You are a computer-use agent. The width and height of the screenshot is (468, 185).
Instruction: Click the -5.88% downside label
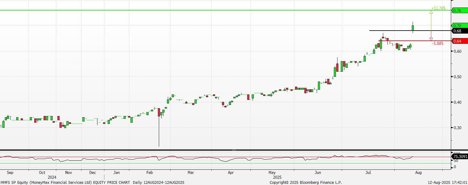tap(438, 43)
